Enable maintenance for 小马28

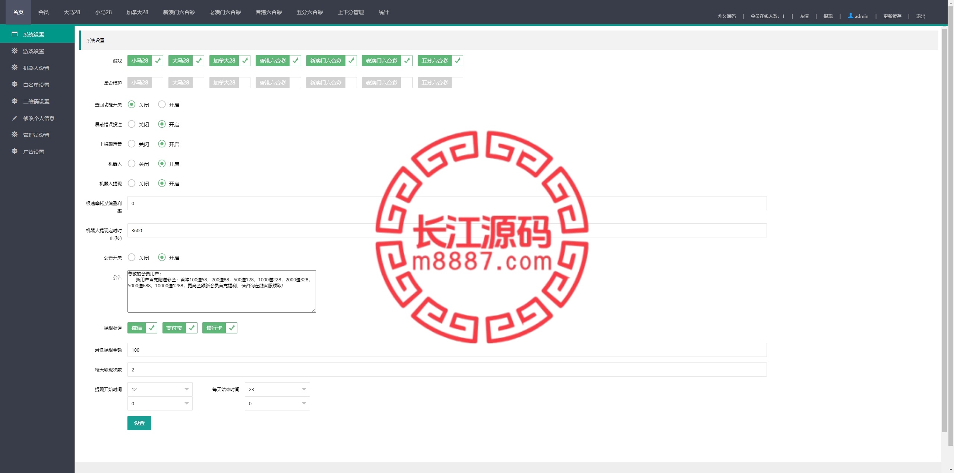point(145,83)
